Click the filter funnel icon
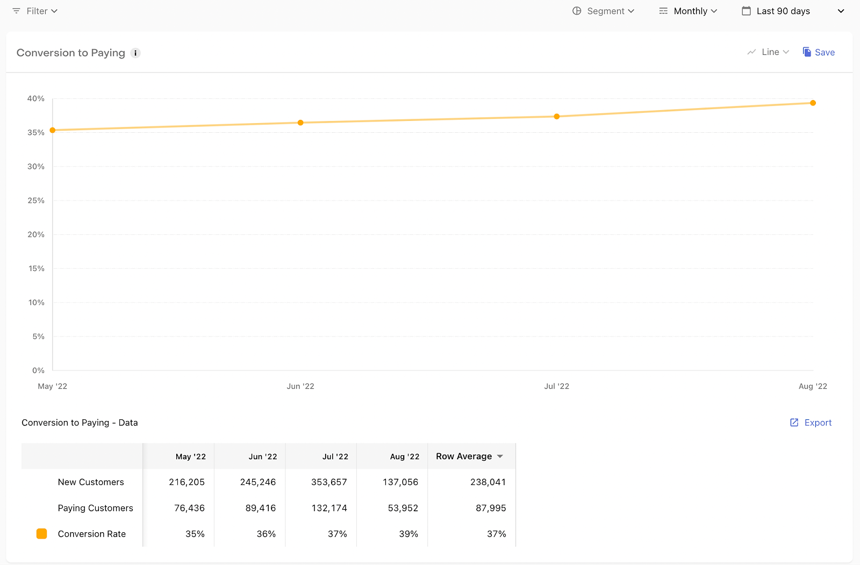This screenshot has height=565, width=860. point(16,11)
